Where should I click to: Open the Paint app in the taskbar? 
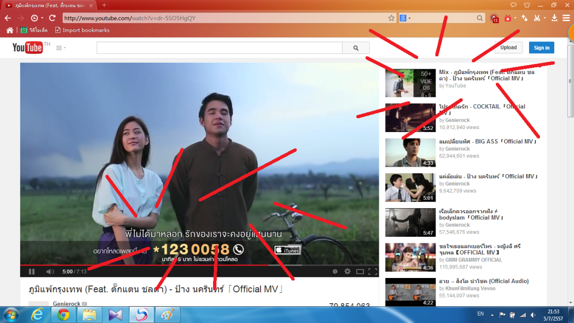pyautogui.click(x=167, y=315)
